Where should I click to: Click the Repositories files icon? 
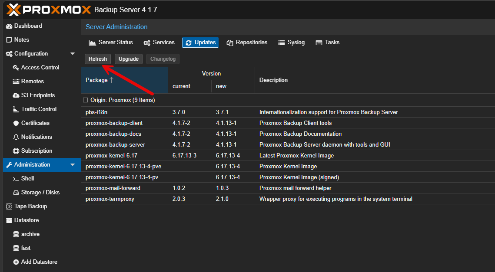click(x=230, y=43)
